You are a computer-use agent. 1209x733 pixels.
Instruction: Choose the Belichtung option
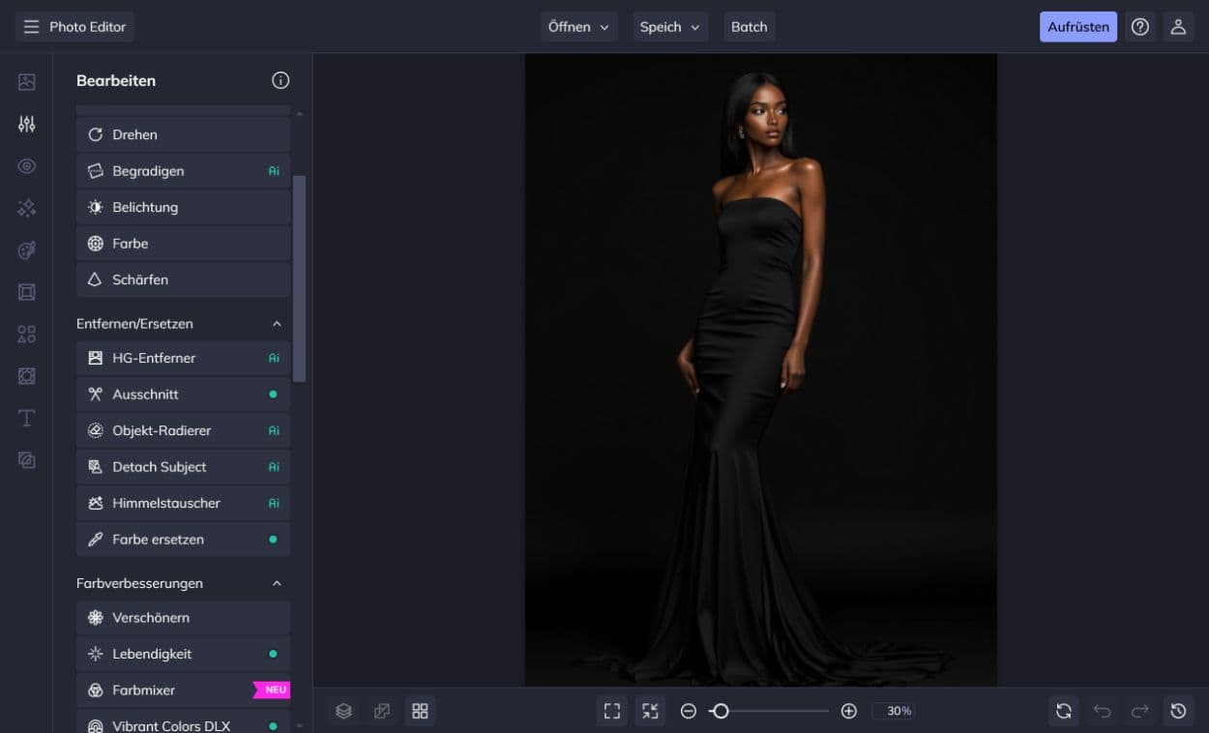(183, 207)
